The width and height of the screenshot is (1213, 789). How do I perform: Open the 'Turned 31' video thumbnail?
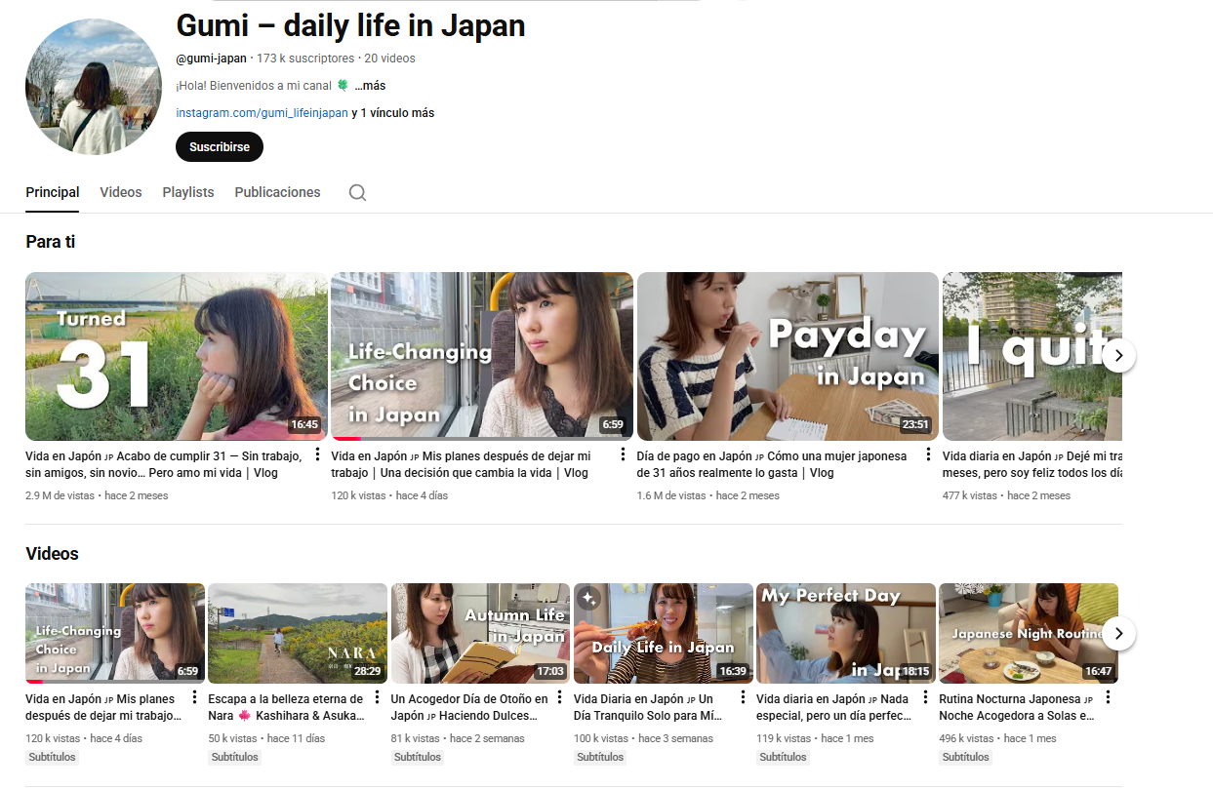[177, 357]
